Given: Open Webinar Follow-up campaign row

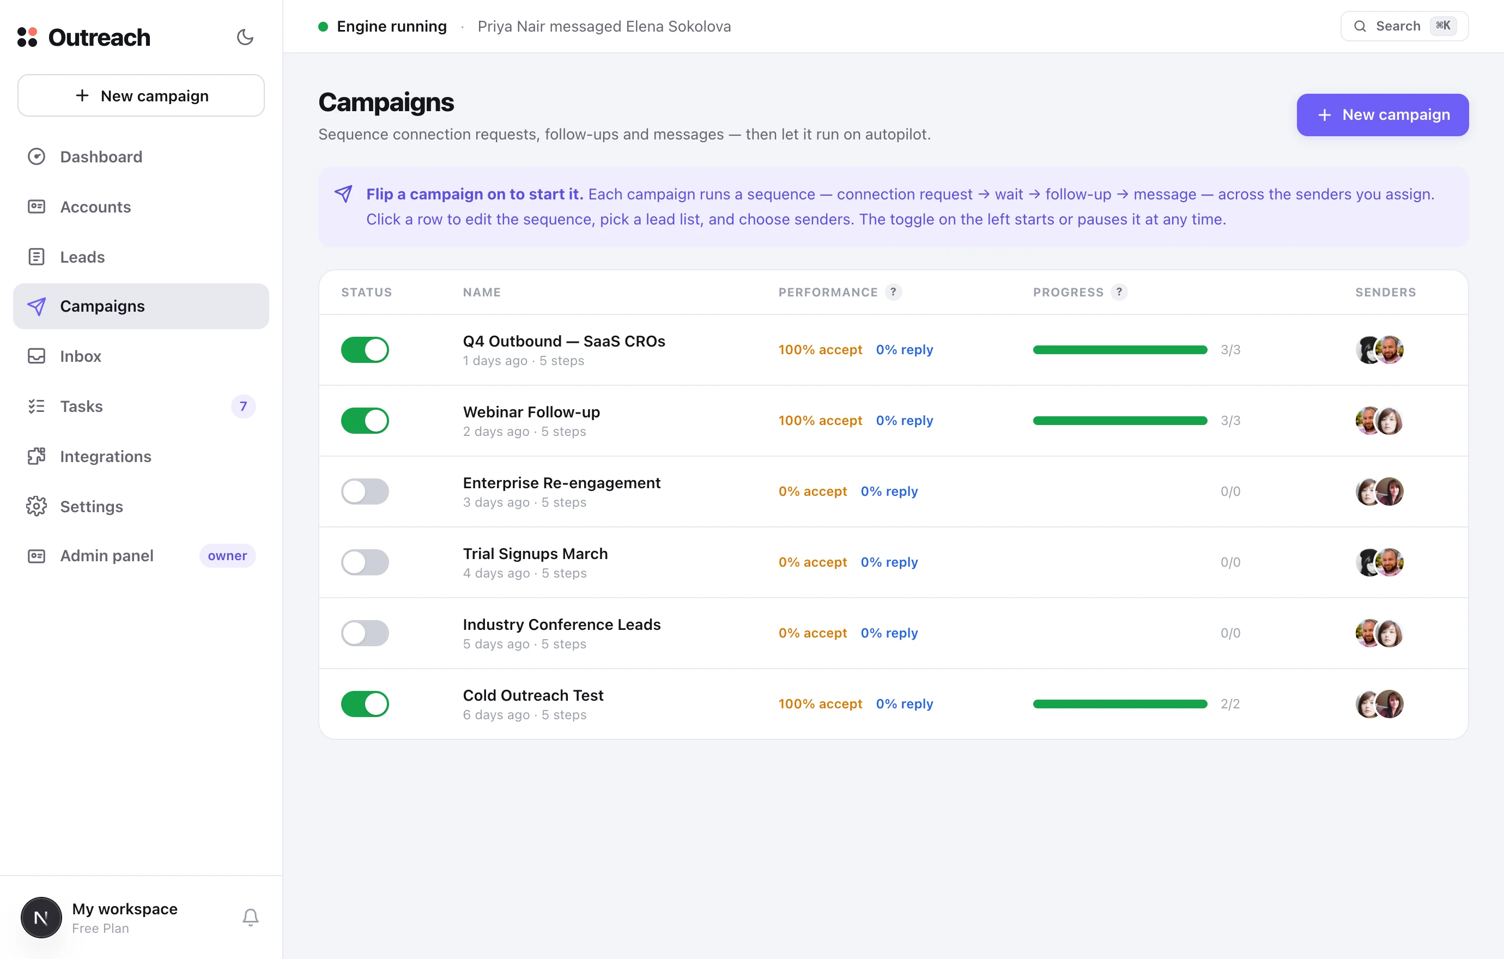Looking at the screenshot, I should click(x=893, y=421).
